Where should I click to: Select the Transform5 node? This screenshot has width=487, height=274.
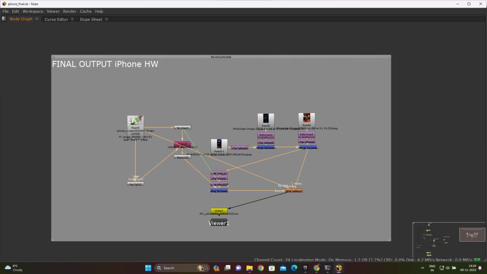pos(266,142)
